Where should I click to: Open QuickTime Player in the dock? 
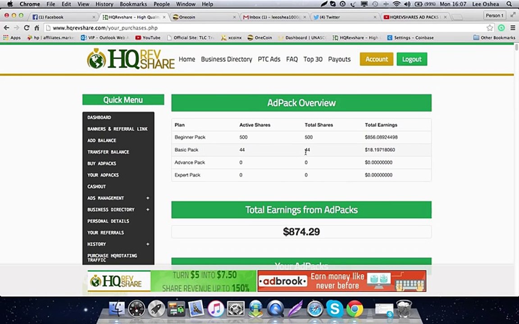click(275, 309)
